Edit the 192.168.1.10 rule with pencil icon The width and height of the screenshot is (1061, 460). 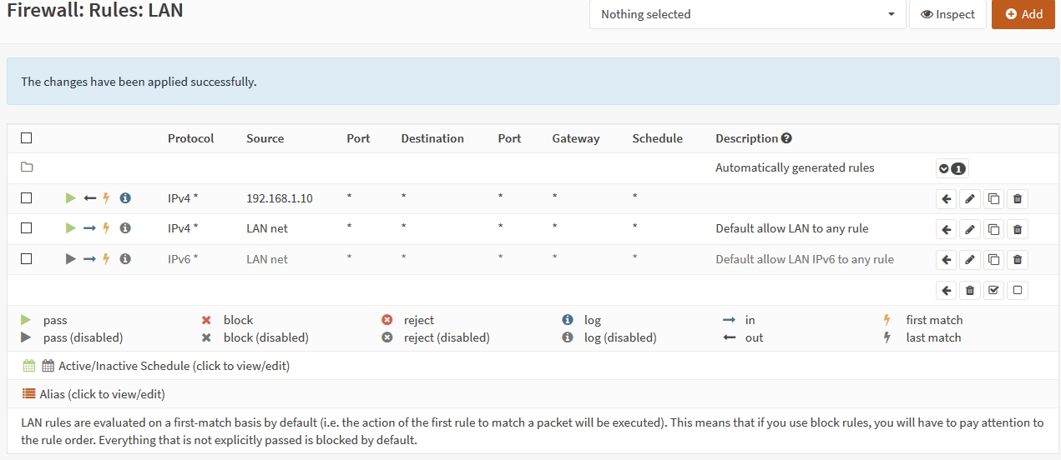[x=969, y=198]
